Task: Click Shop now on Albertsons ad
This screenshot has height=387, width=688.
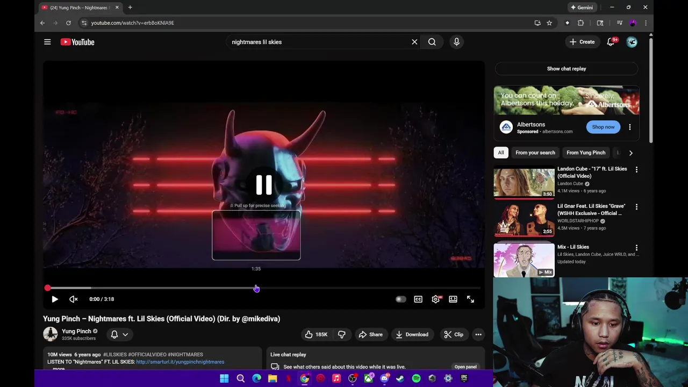Action: point(603,127)
